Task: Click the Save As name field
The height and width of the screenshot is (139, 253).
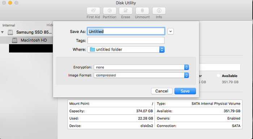Action: click(126, 31)
